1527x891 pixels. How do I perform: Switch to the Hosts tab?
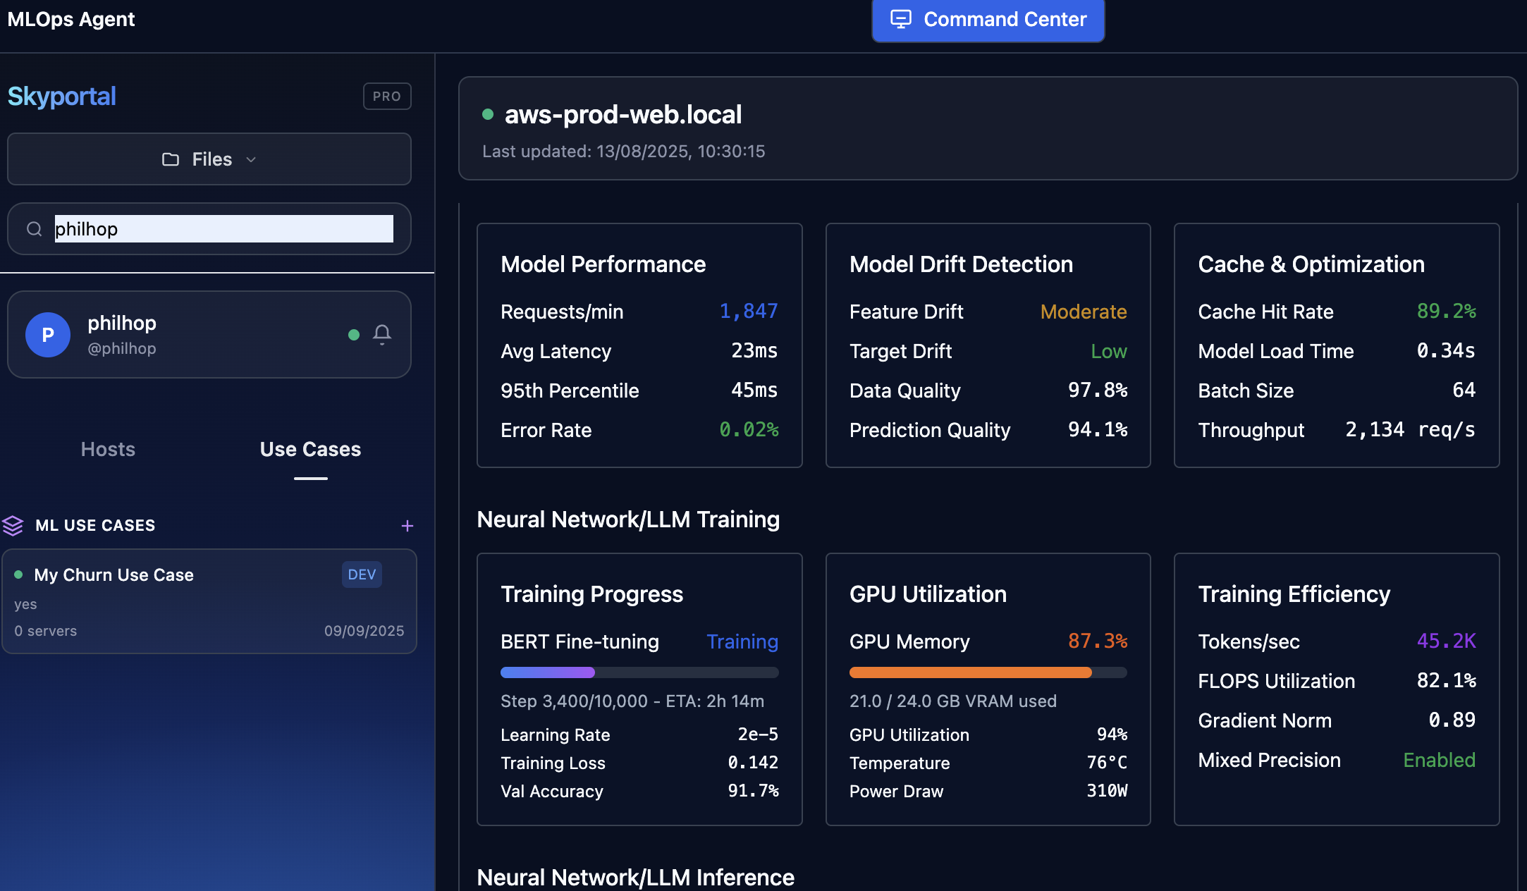pos(107,449)
